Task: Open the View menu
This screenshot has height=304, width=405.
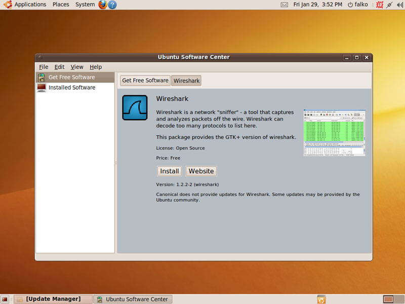Action: [77, 67]
